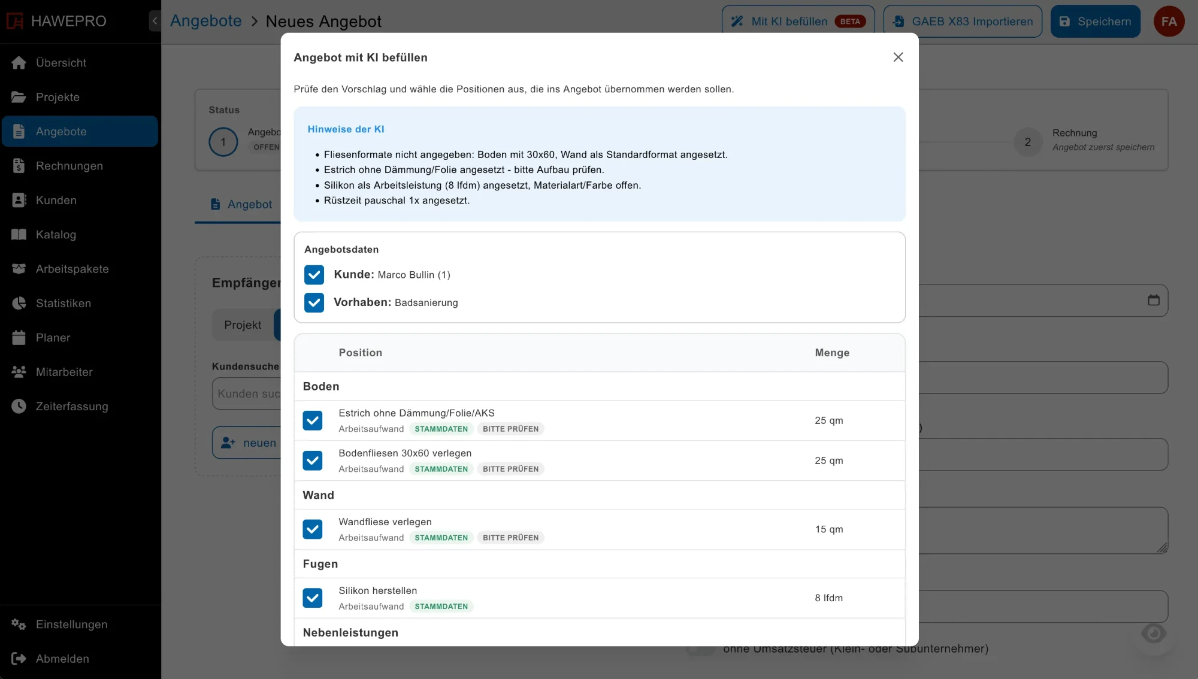Click the step 1 Angebot status circle
1198x679 pixels.
[x=223, y=142]
